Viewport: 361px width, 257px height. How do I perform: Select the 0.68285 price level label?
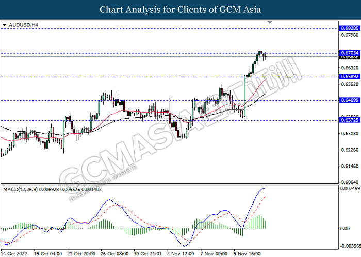click(x=350, y=28)
